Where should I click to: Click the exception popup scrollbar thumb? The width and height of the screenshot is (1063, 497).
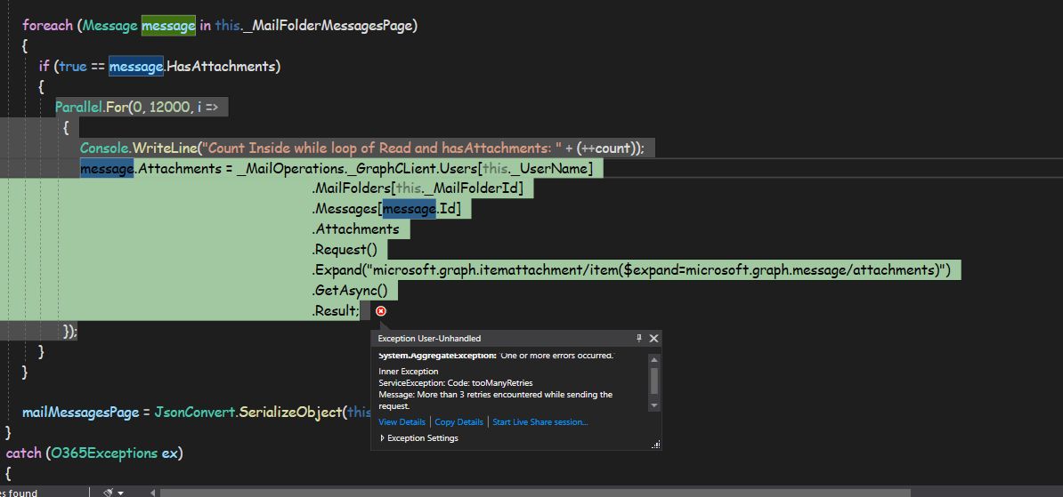pos(654,381)
